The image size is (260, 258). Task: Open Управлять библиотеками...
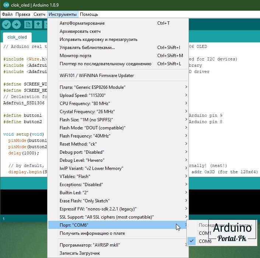click(118, 48)
